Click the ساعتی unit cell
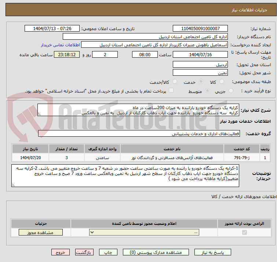This screenshot has width=277, height=262. pos(102,157)
